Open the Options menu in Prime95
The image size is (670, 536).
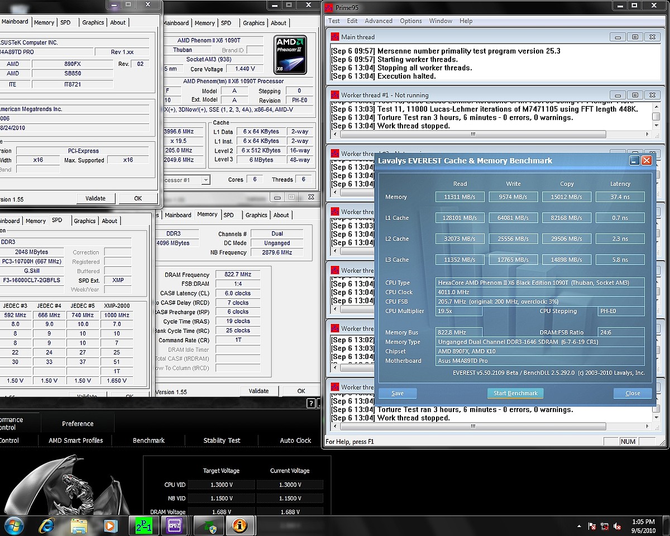point(411,21)
